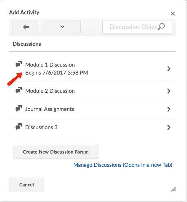Click the Journal Assignments chat icon
Screen dimensions: 187x202
tap(19, 109)
